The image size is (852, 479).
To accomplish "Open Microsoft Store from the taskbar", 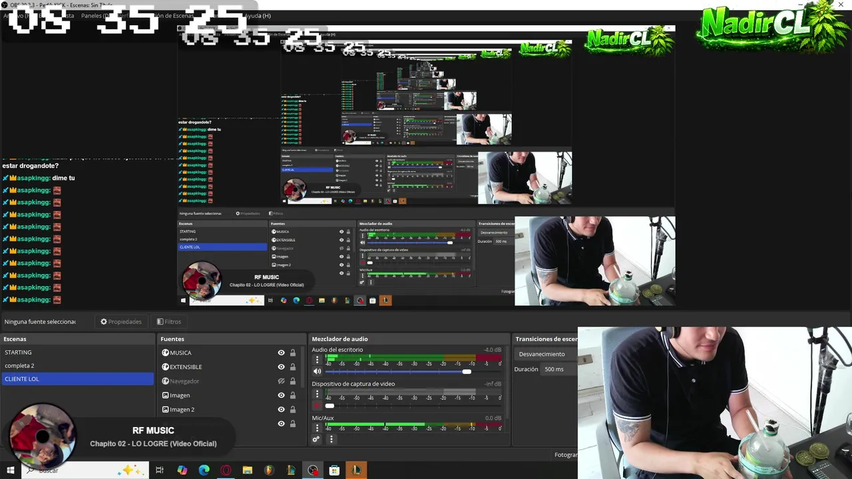I will (x=334, y=470).
